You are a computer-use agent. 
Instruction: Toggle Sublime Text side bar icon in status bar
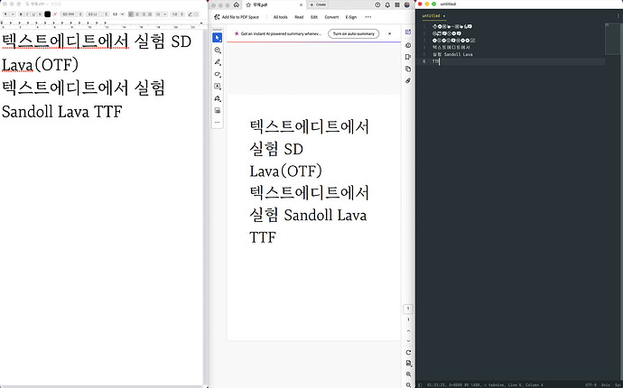tap(420, 384)
